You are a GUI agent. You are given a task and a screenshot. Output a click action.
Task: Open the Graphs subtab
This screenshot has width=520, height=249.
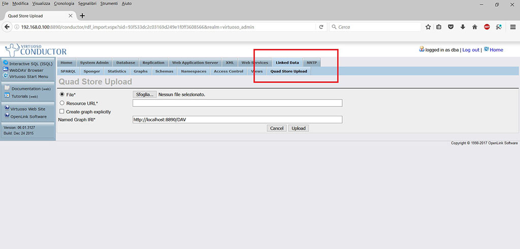pos(141,71)
